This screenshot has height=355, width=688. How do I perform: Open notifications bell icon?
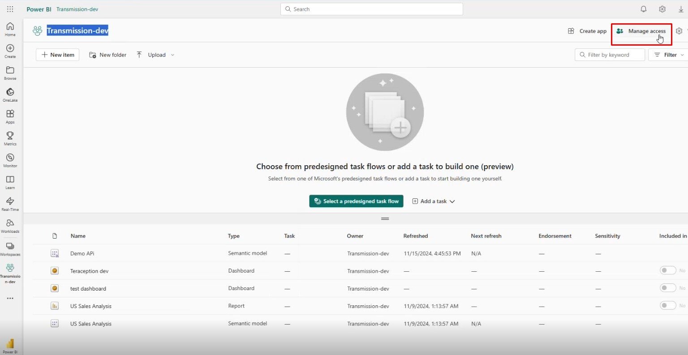pos(643,9)
